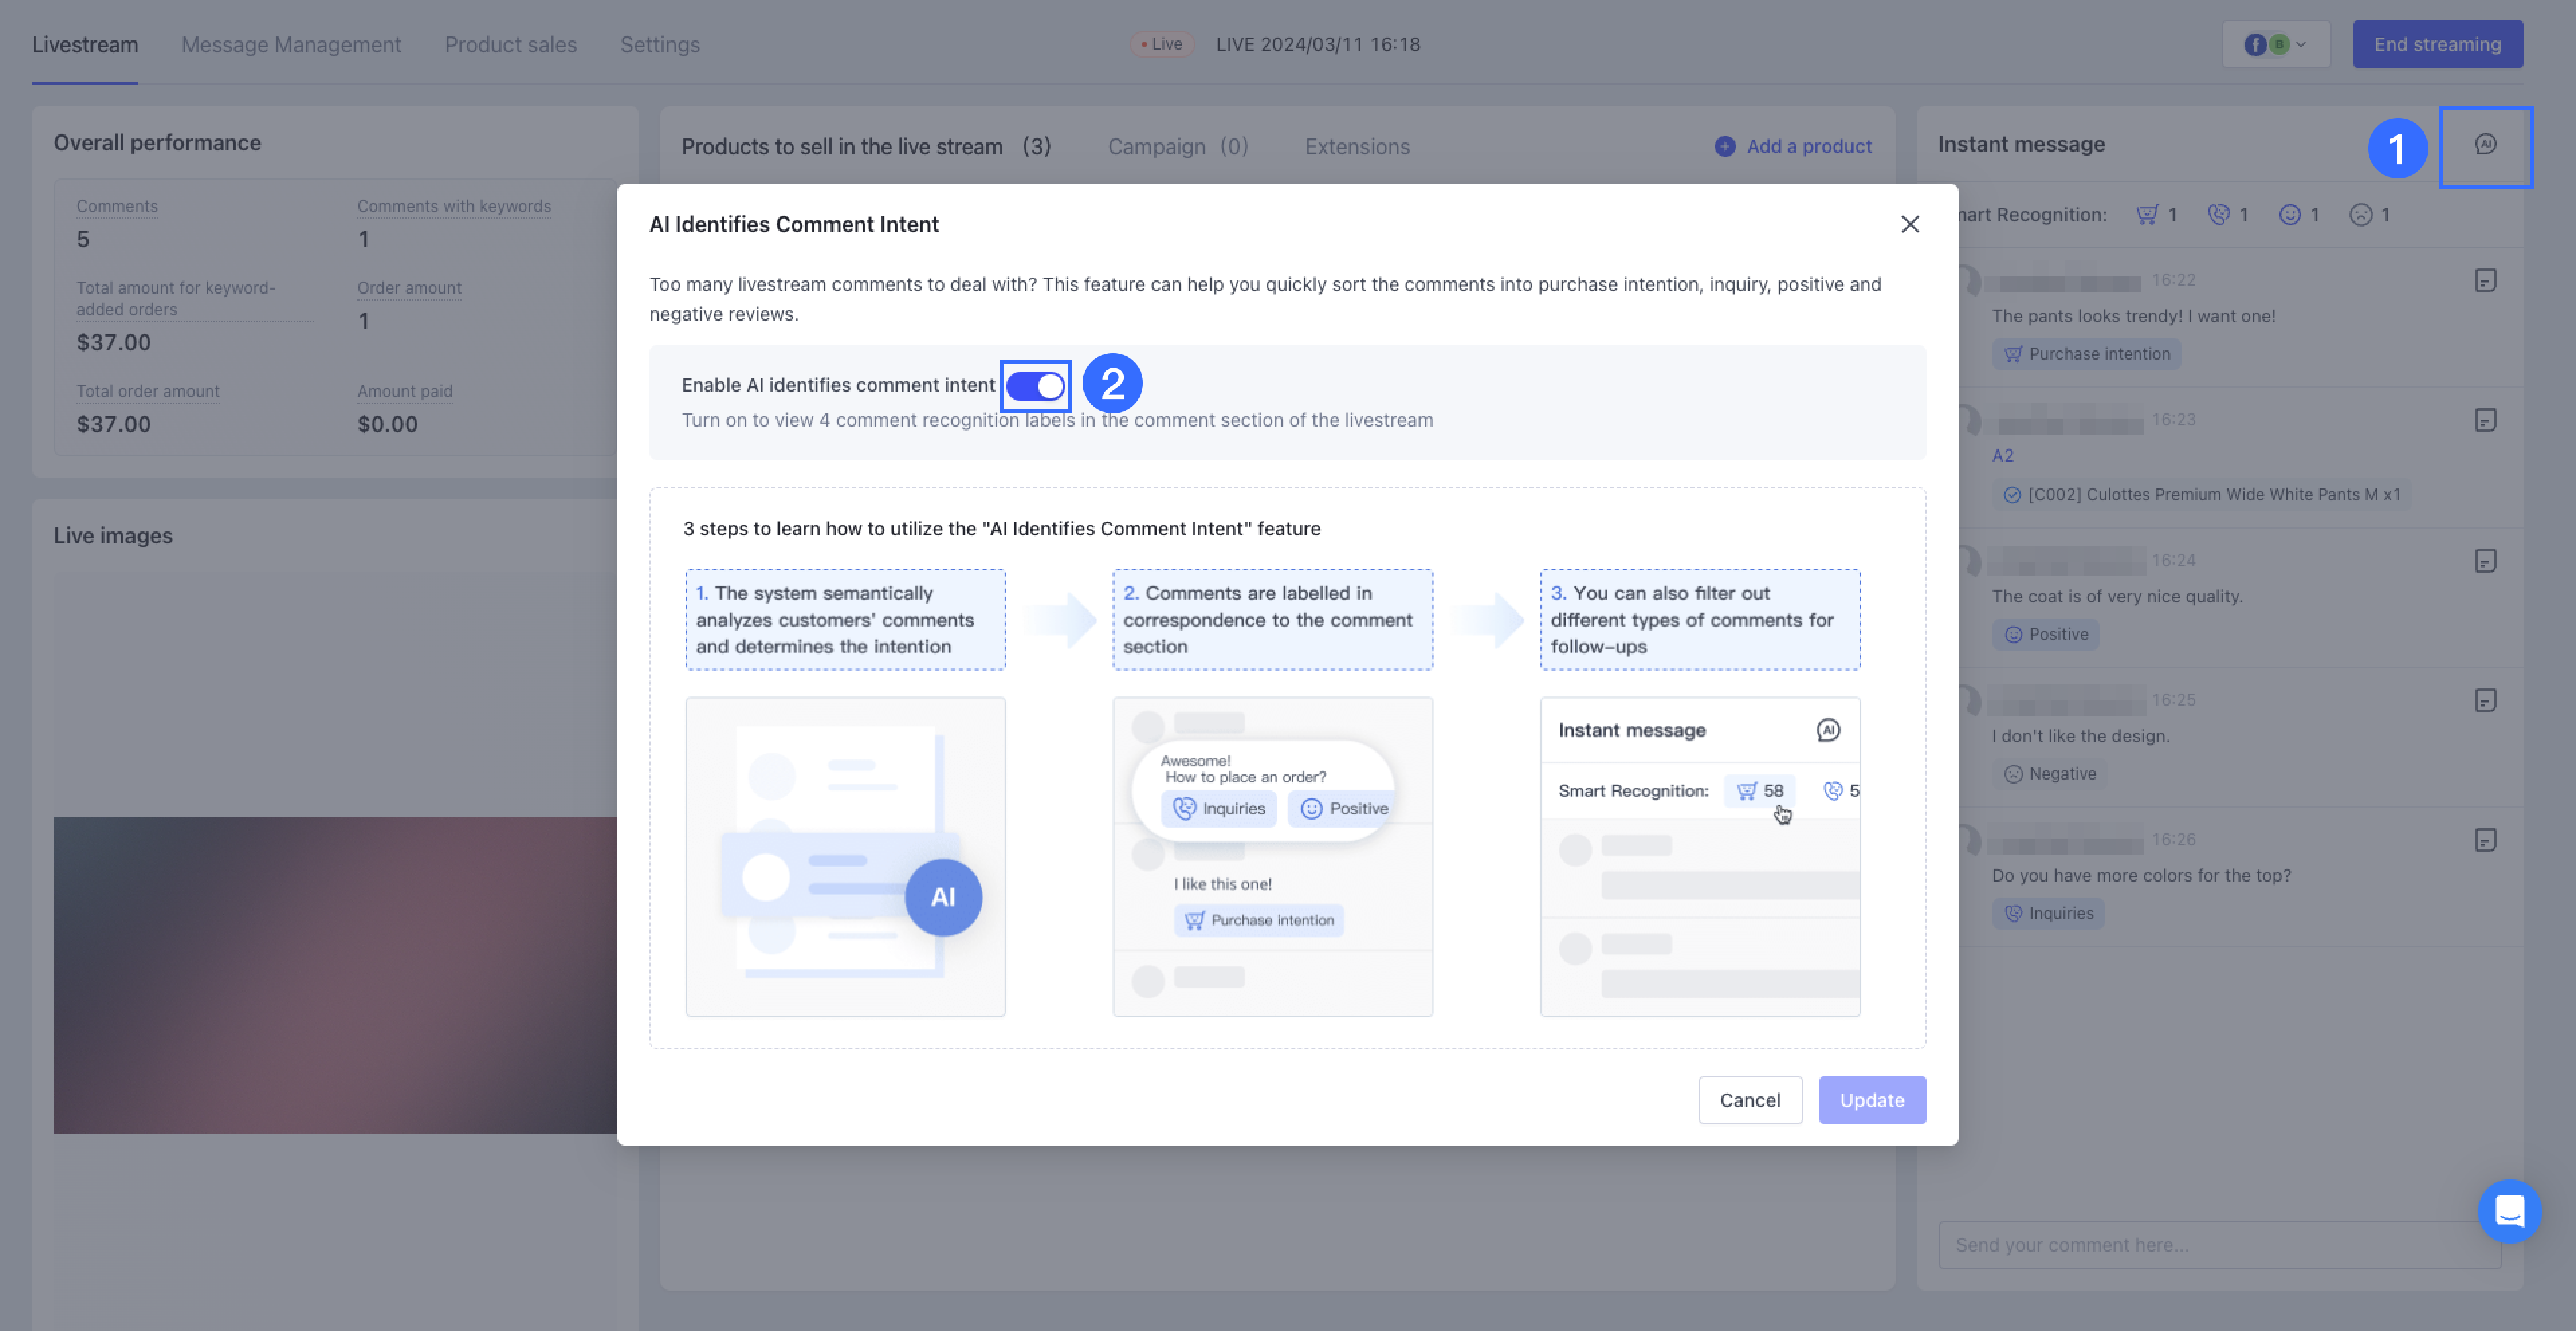
Task: Click the AI icon in Instant message header
Action: (x=2485, y=145)
